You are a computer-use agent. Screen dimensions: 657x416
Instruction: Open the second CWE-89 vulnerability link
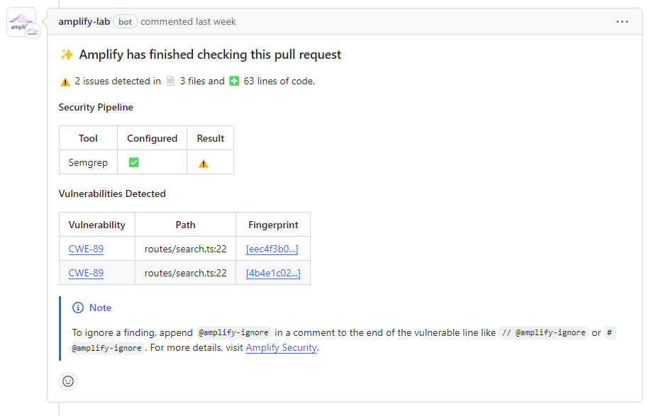click(x=86, y=272)
